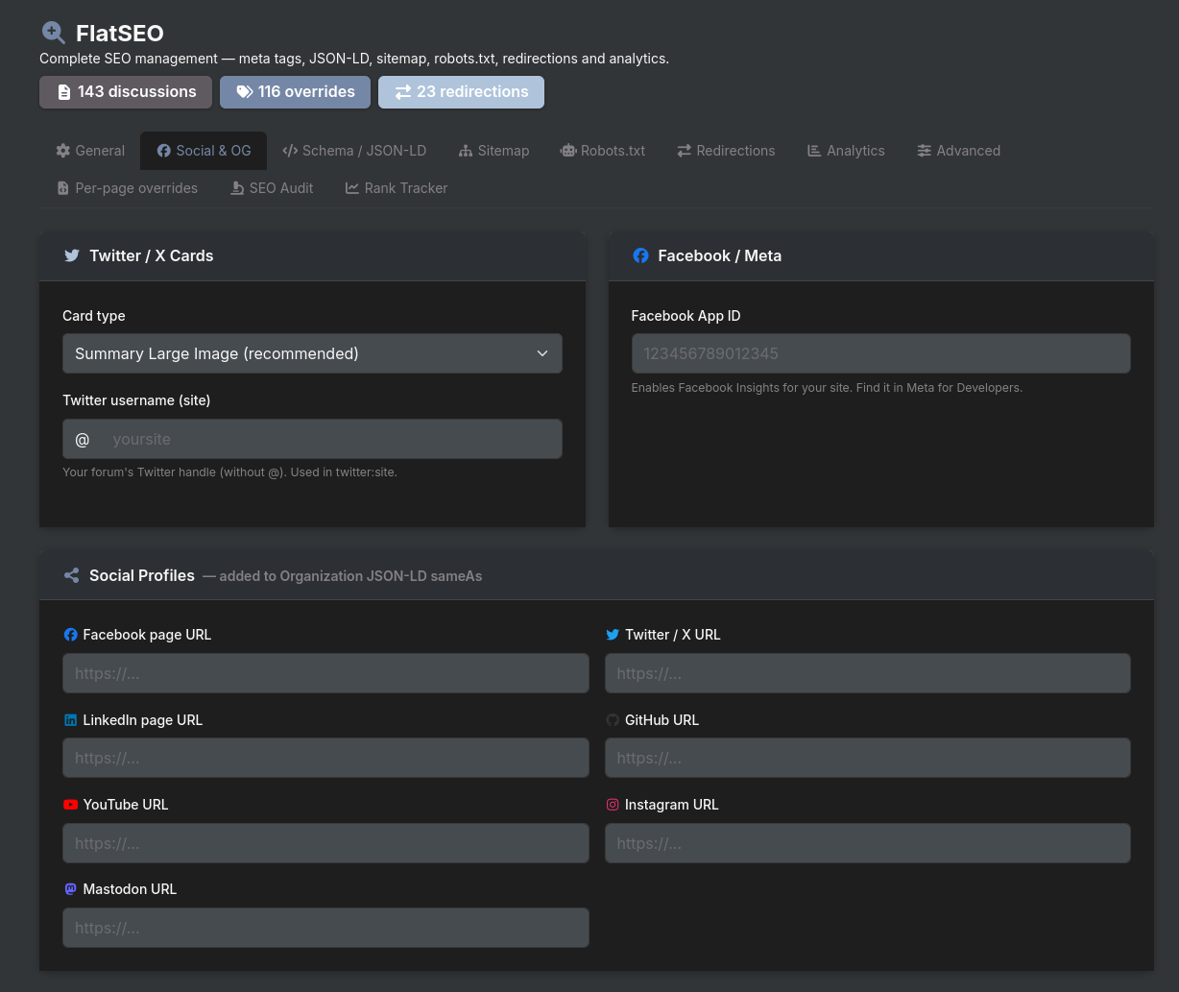Click the Mastodon icon beside Mastodon URL
Viewport: 1179px width, 992px height.
tap(70, 889)
